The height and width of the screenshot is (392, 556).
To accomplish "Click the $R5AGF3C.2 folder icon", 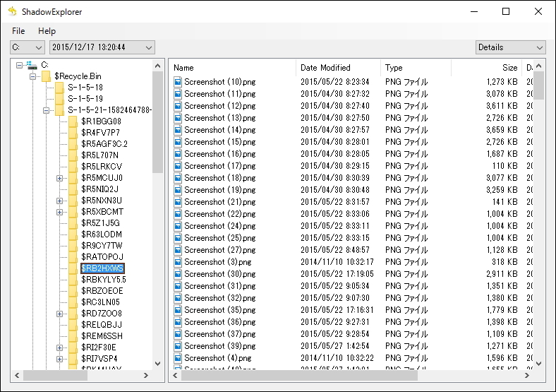I will coord(73,144).
